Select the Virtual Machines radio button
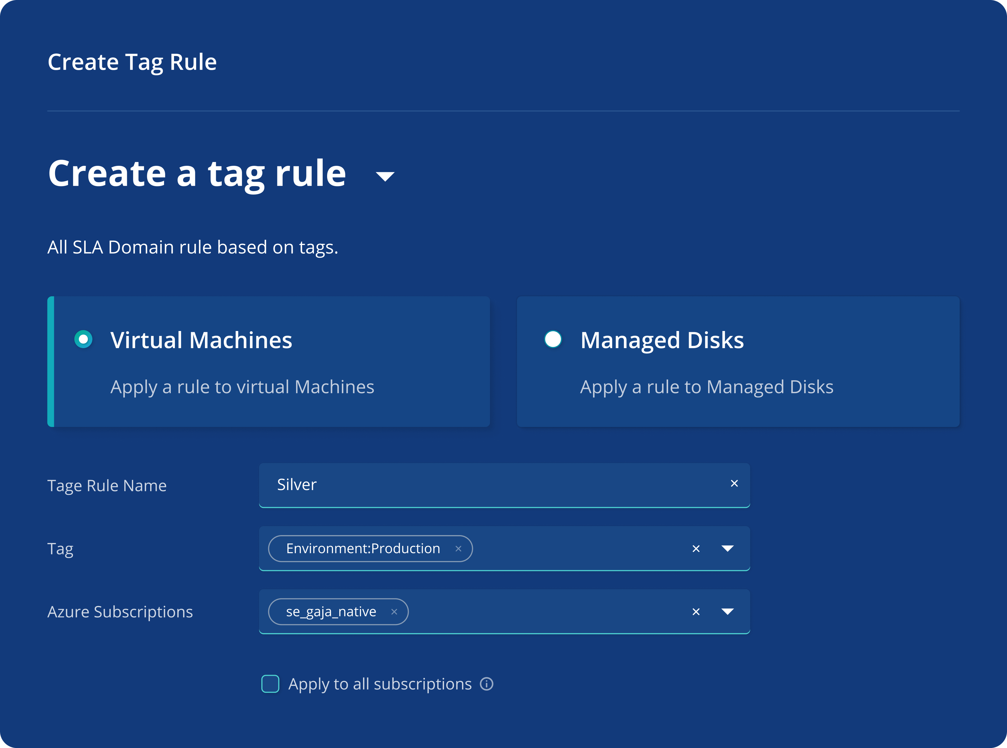The image size is (1007, 748). point(83,339)
